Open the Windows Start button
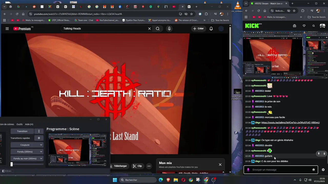Viewport: 328px width, 184px height. [x=115, y=180]
